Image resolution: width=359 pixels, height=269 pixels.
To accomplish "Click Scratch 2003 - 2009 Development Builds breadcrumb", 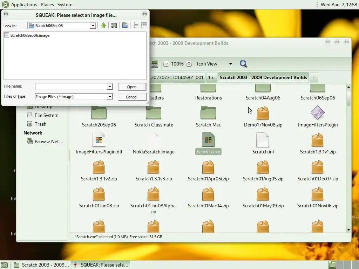I will coord(263,77).
